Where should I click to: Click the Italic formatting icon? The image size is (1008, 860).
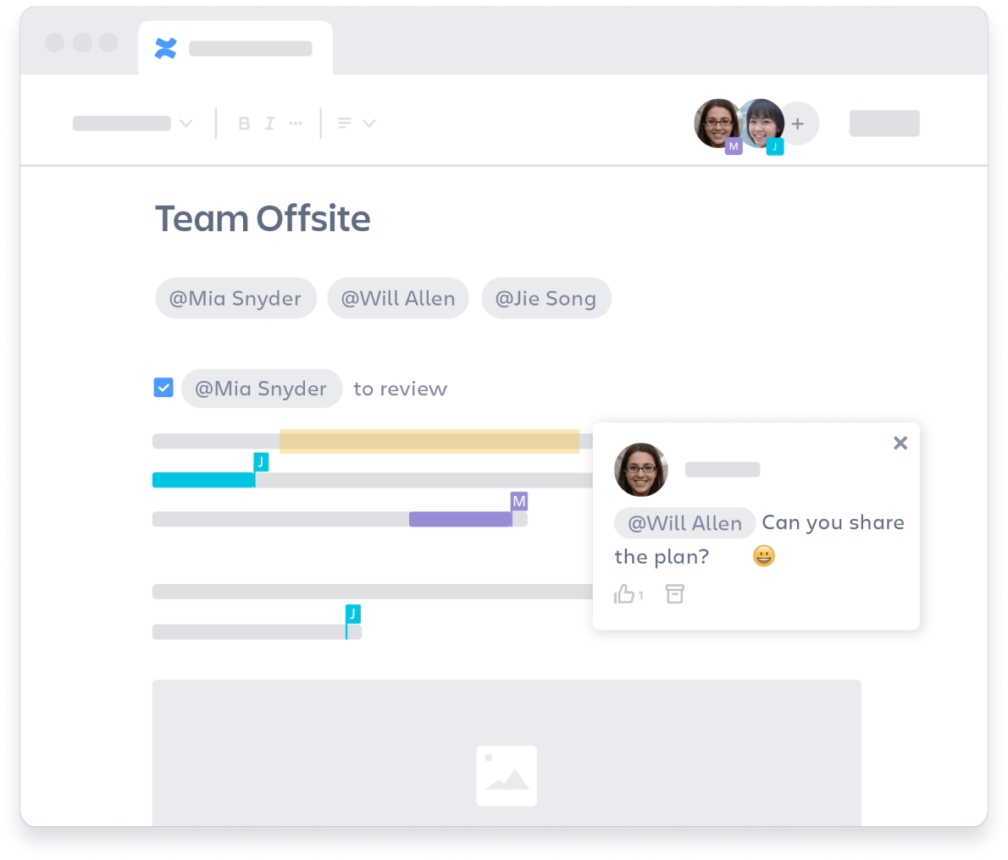pyautogui.click(x=269, y=124)
